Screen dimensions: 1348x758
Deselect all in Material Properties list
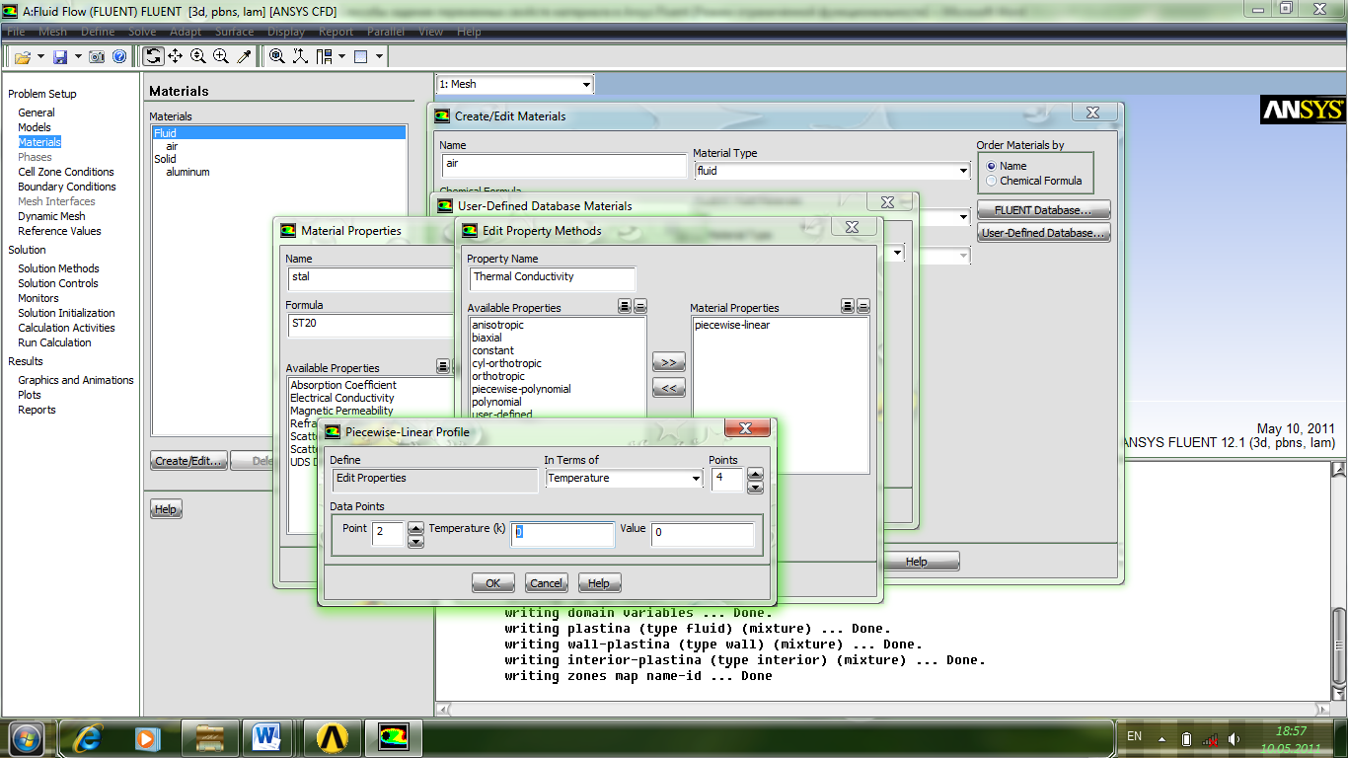[x=863, y=307]
